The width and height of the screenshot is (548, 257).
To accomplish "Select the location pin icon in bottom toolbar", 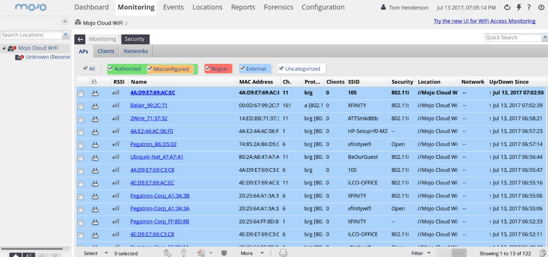I will [x=184, y=252].
